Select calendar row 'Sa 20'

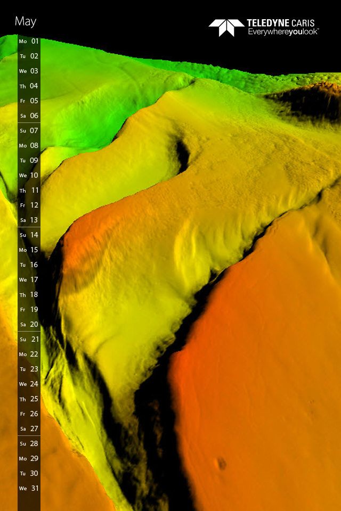29,324
